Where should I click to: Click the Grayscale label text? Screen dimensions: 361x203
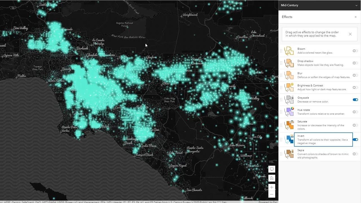click(x=303, y=98)
